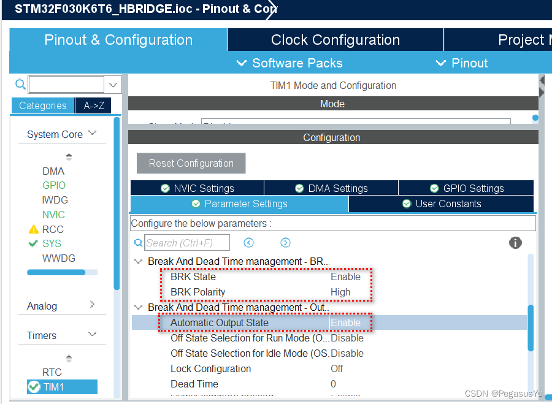Image resolution: width=552 pixels, height=404 pixels.
Task: Expand the Analog category
Action: coord(93,305)
